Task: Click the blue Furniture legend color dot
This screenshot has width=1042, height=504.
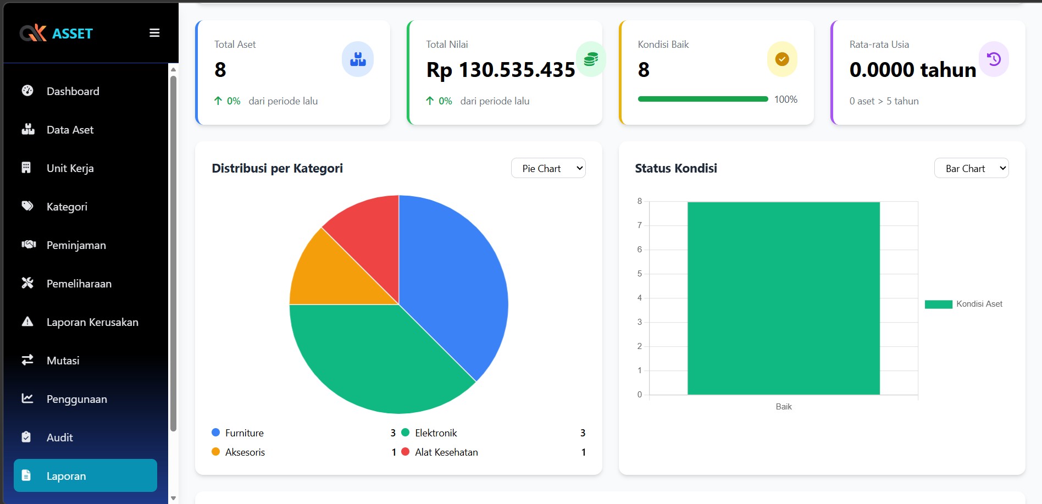Action: 216,433
